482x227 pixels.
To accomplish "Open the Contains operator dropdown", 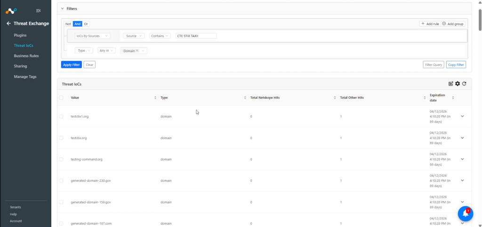I will click(160, 36).
